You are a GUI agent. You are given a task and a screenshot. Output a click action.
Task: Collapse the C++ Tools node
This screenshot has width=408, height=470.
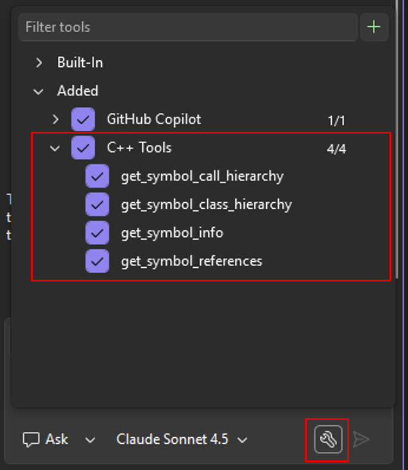pyautogui.click(x=55, y=148)
